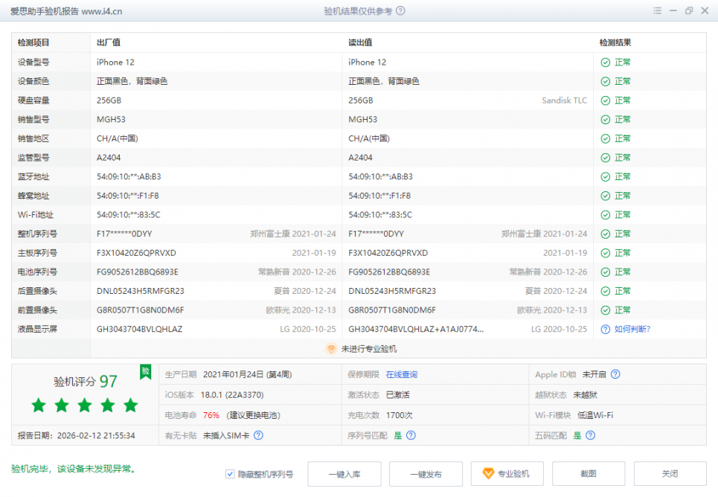
Task: Start 专业验机 with the bottom button
Action: [507, 474]
